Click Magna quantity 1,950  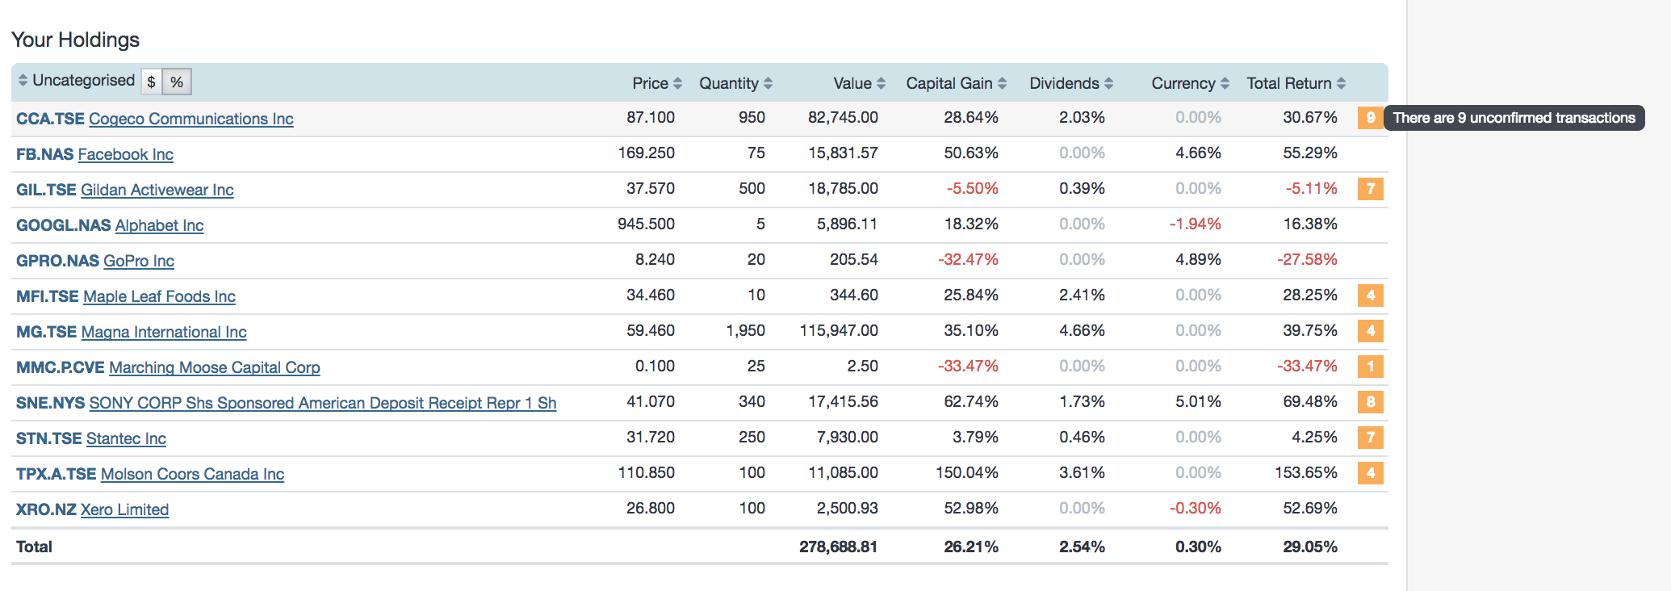[745, 330]
